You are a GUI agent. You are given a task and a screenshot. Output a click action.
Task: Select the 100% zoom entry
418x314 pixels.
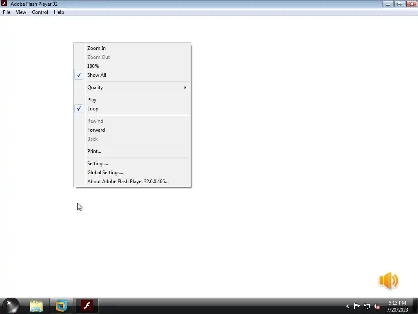pyautogui.click(x=132, y=66)
